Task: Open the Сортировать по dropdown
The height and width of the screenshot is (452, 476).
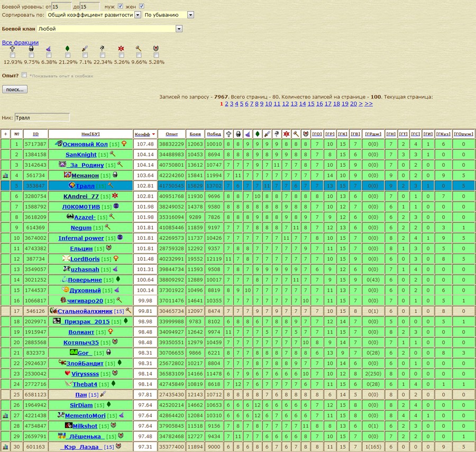Action: pyautogui.click(x=94, y=15)
